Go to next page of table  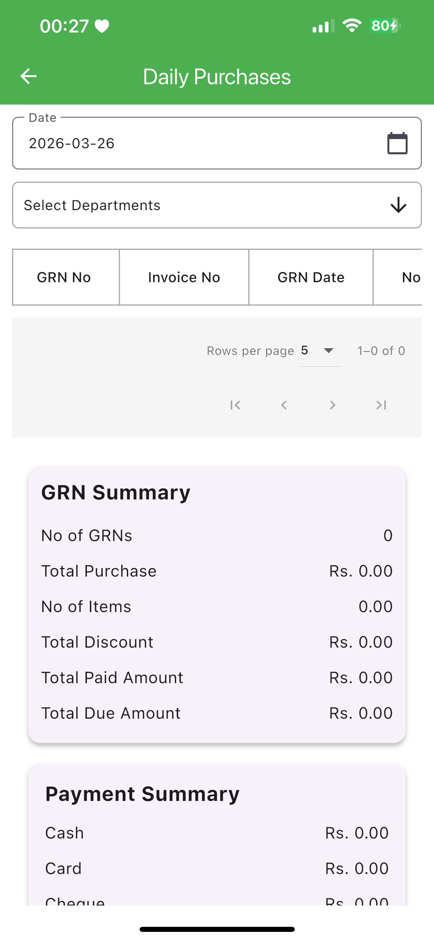(332, 405)
